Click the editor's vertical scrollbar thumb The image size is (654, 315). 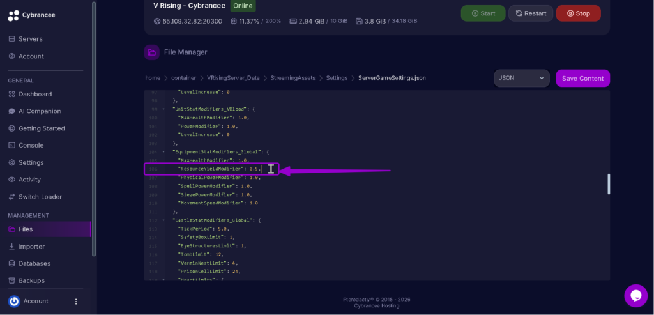[x=609, y=184]
